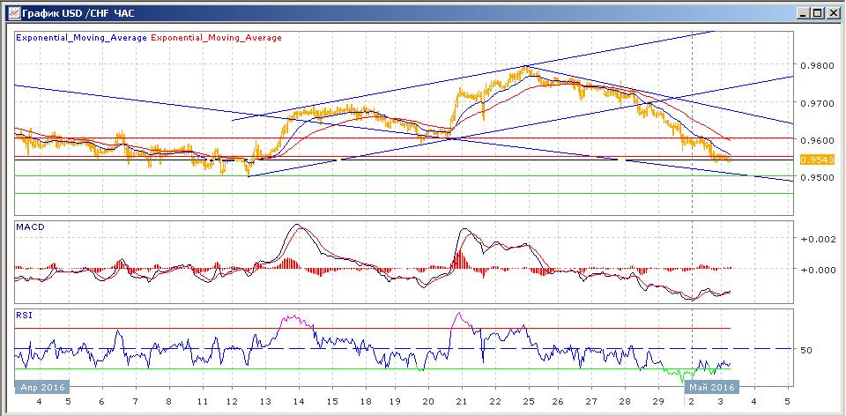Click the 0.9500 price axis label
The width and height of the screenshot is (846, 416).
(x=819, y=178)
